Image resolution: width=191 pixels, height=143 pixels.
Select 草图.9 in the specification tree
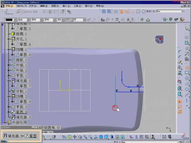pos(23,112)
